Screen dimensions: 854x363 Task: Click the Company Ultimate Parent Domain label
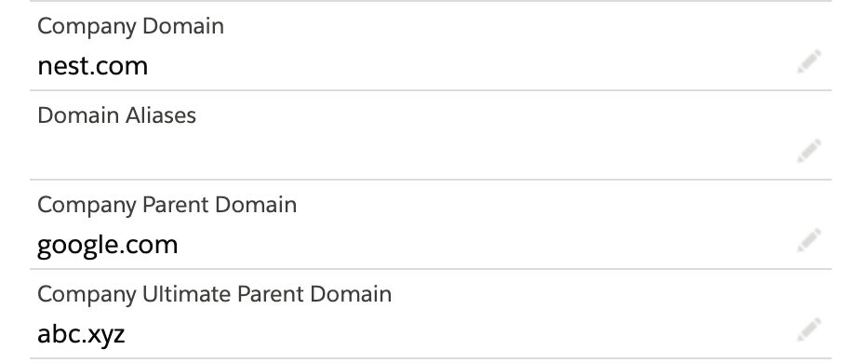214,294
